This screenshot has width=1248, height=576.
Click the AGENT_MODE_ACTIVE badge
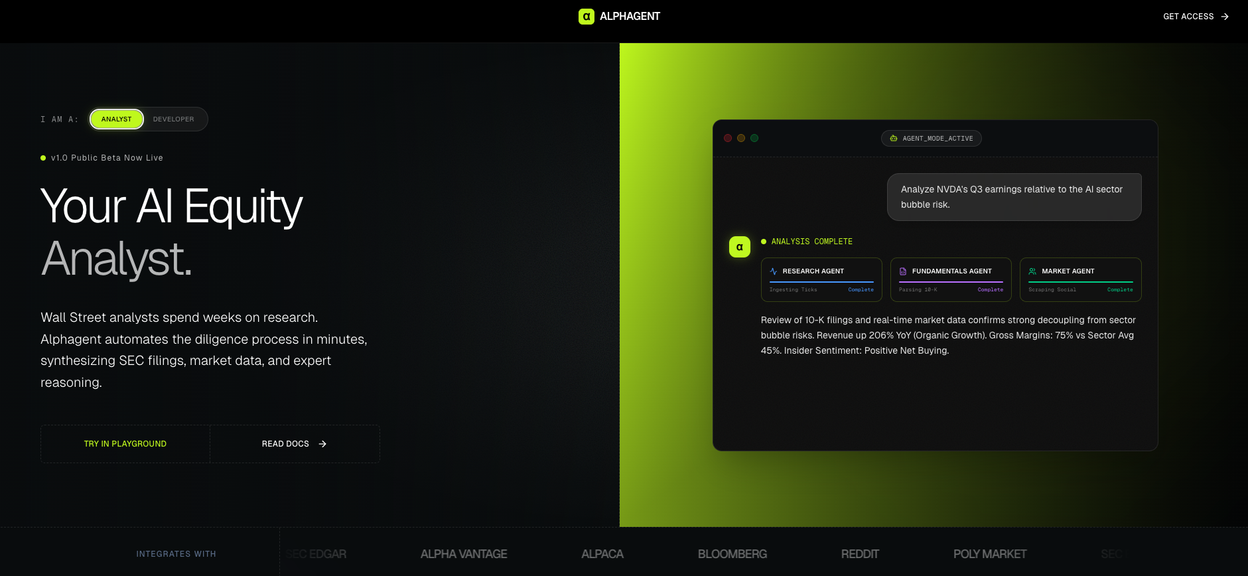[932, 139]
